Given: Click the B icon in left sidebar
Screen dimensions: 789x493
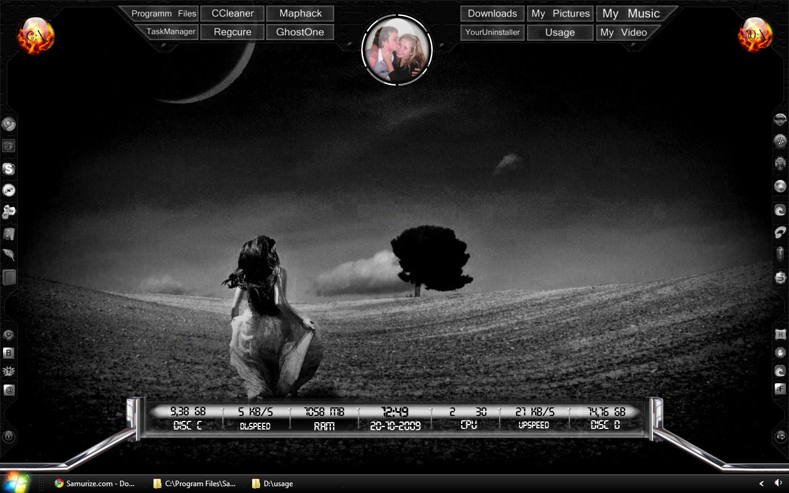Looking at the screenshot, I should (9, 353).
